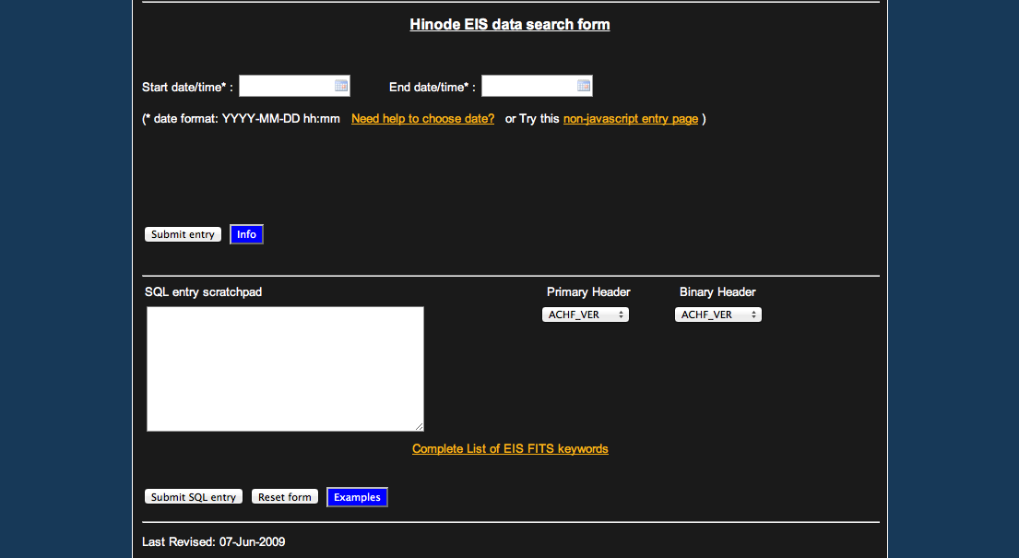Go to the non-javascript entry page
Screen dimensions: 1019x558
[631, 119]
